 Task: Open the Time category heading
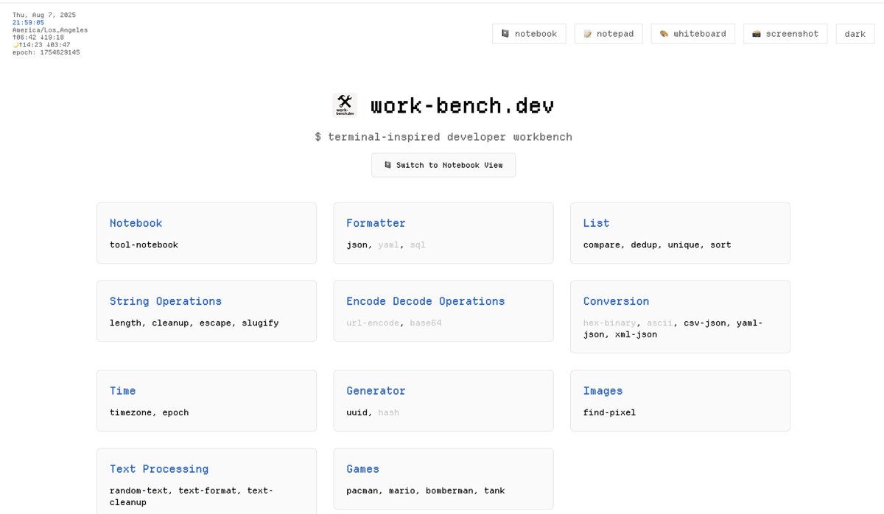[x=122, y=391]
